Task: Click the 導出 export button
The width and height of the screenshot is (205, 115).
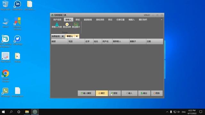Action: coord(144,93)
